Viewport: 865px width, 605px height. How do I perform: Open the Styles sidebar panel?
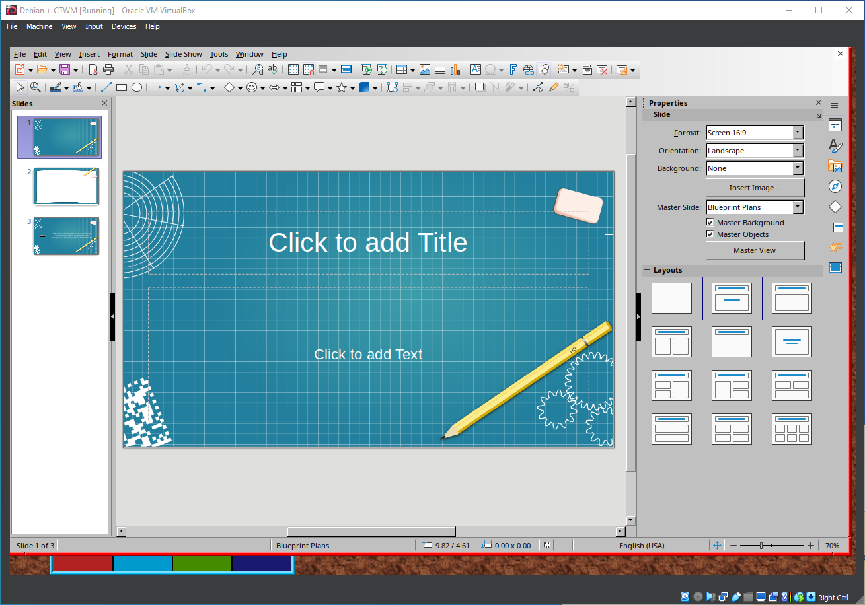coord(835,145)
